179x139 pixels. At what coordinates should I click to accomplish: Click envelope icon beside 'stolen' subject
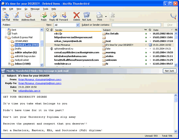point(104,56)
